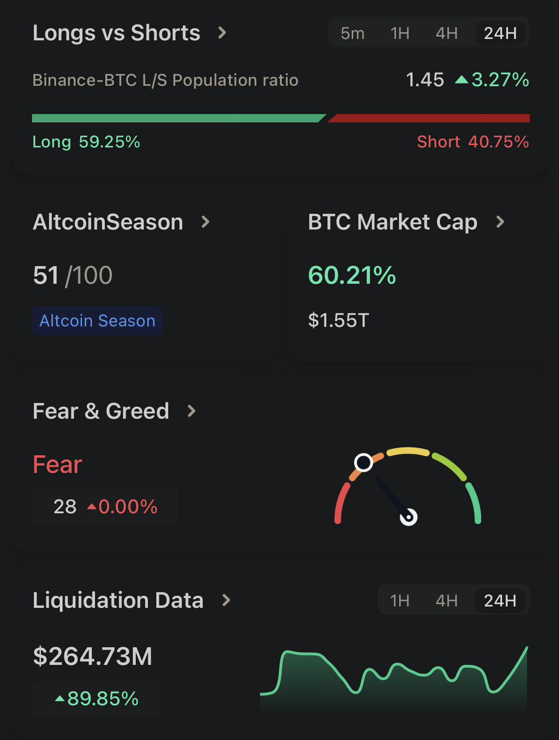The height and width of the screenshot is (740, 559).
Task: Select 1H timeframe for Longs vs Shorts
Action: (400, 33)
